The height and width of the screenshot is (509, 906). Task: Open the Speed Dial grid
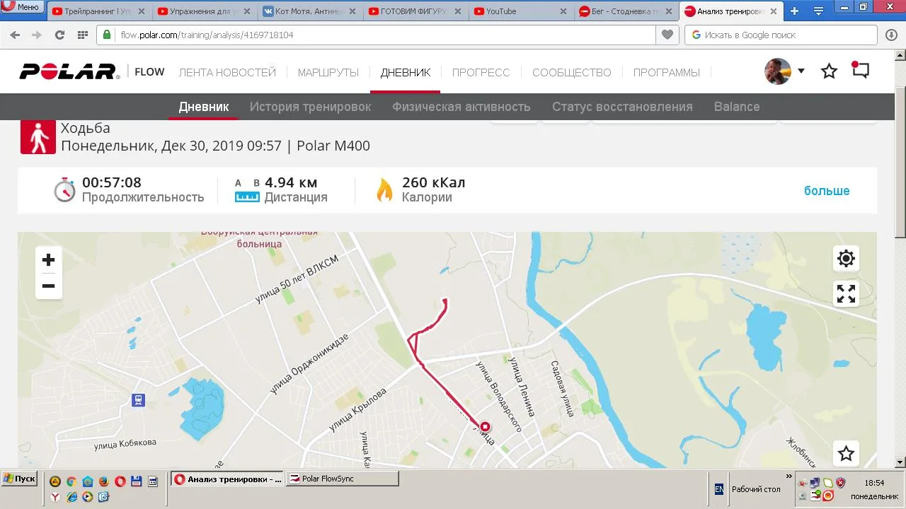click(x=82, y=35)
